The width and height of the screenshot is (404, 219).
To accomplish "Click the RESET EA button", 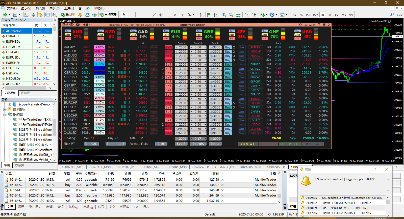I will 312,144.
